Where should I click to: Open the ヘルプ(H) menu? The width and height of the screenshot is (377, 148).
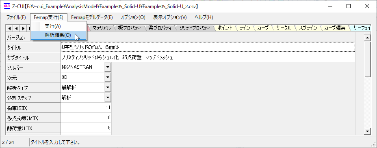(204, 17)
